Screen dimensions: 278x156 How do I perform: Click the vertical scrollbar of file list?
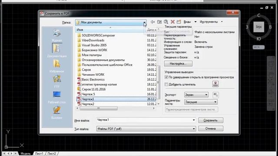point(158,82)
